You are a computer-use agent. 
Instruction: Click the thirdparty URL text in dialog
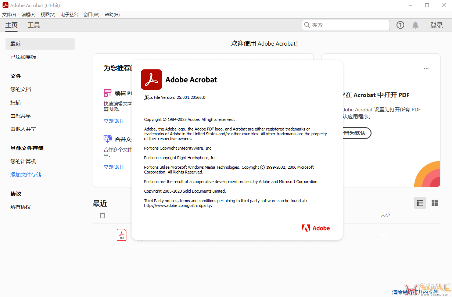tap(178, 205)
